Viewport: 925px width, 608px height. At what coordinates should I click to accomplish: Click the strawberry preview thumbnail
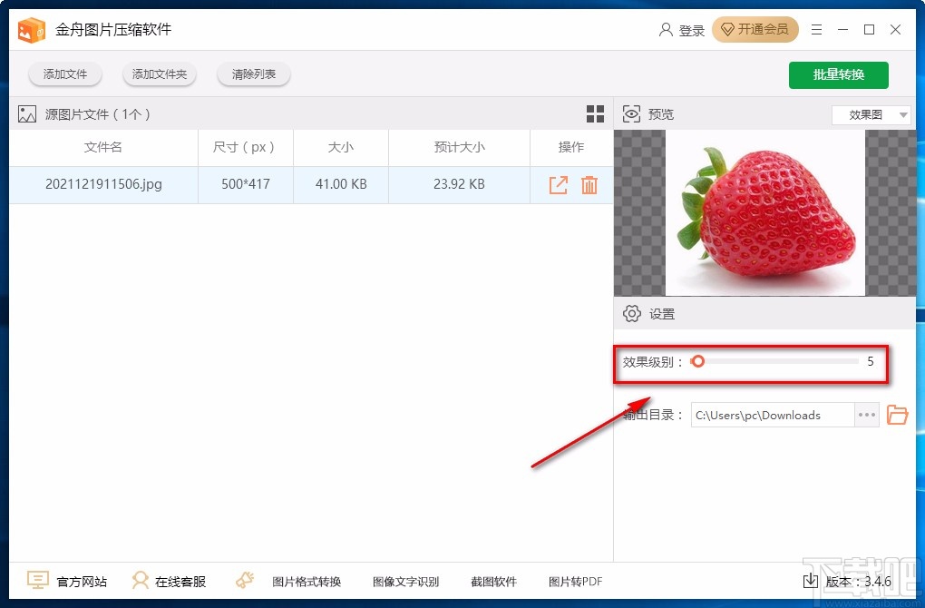point(764,213)
